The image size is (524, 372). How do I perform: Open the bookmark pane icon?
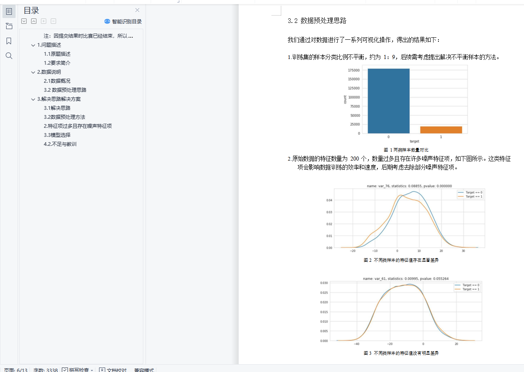tap(9, 41)
